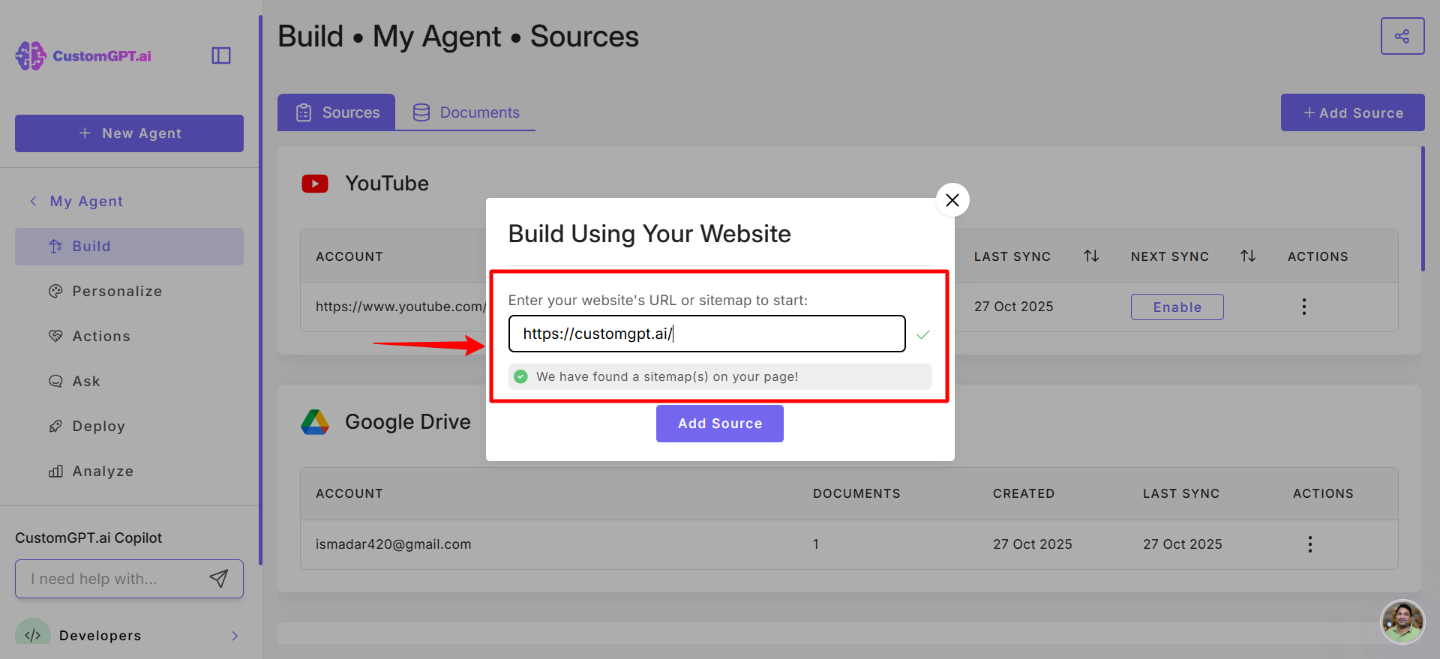Expand the Developers section chevron
The image size is (1440, 659).
point(235,636)
